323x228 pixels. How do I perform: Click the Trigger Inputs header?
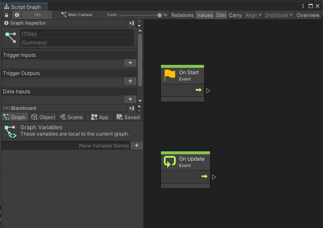pos(69,55)
